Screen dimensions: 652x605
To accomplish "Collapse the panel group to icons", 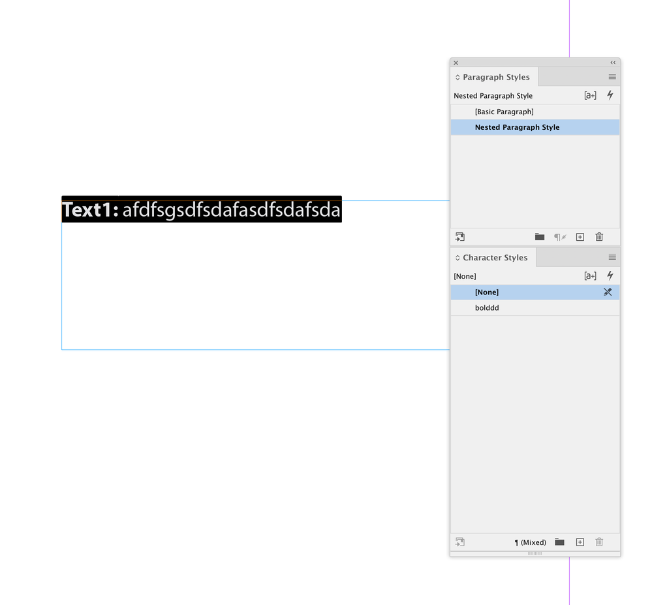I will [x=612, y=63].
